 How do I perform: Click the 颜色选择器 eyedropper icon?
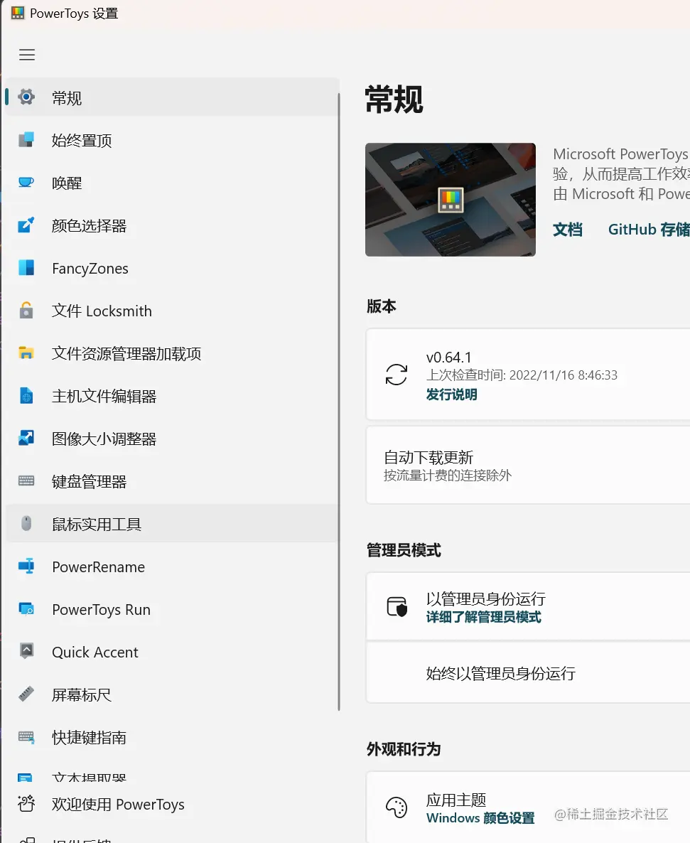tap(26, 225)
